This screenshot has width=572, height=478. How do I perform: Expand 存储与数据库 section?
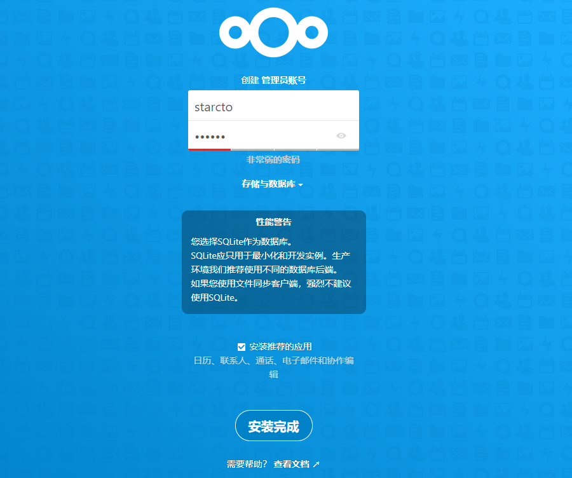[x=273, y=184]
